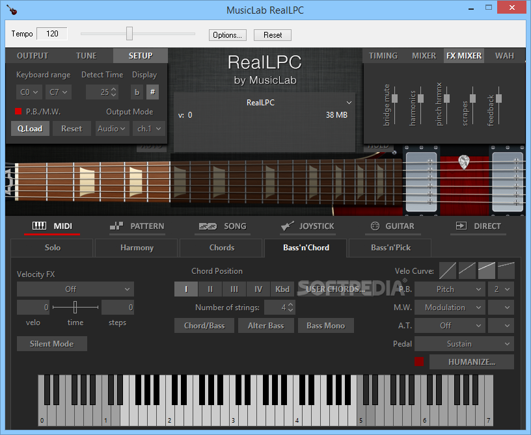This screenshot has width=531, height=435.
Task: Open the A.T. Off dropdown
Action: pyautogui.click(x=450, y=325)
